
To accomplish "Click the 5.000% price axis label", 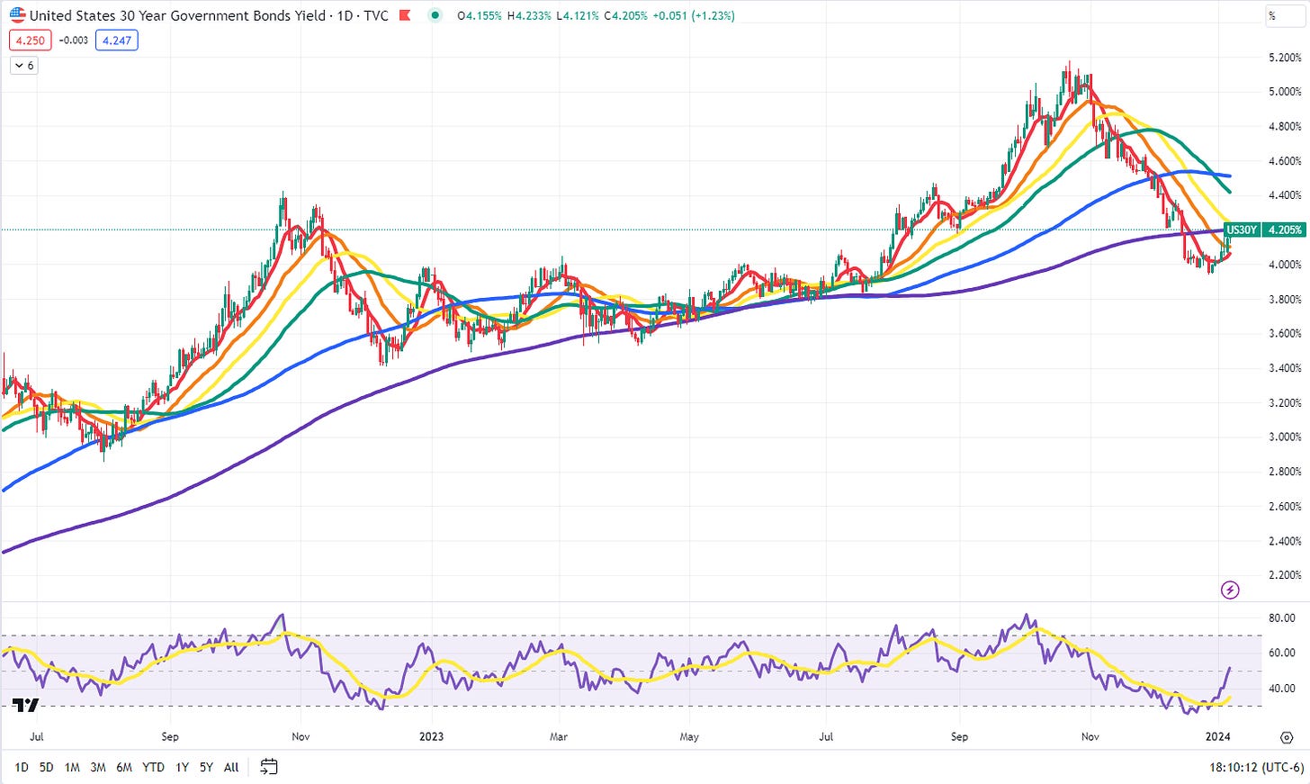I will click(1284, 92).
